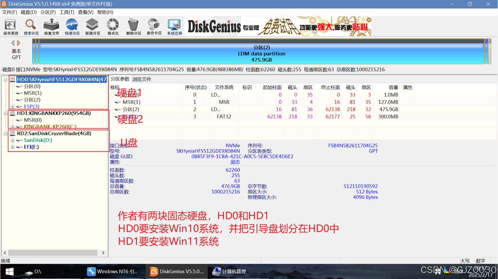
Task: Go to next disk with right arrow
Action: pyautogui.click(x=19, y=43)
